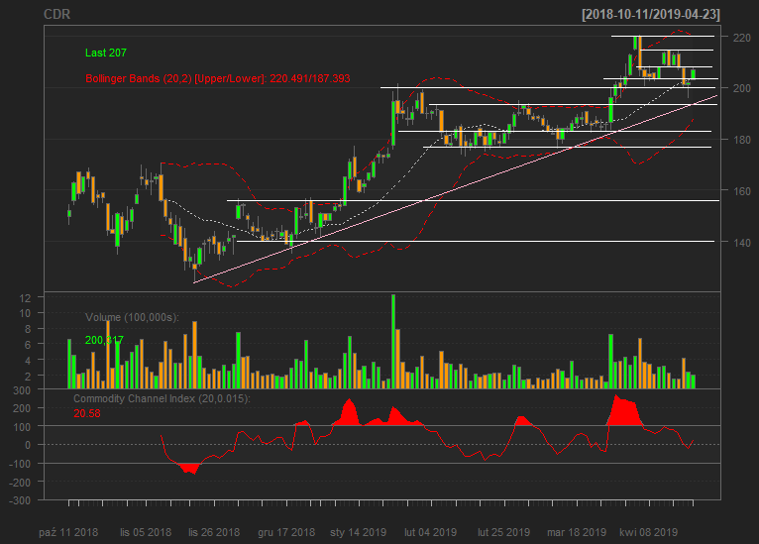The width and height of the screenshot is (759, 544).
Task: Click the green 'Last 207' label
Action: tap(105, 53)
